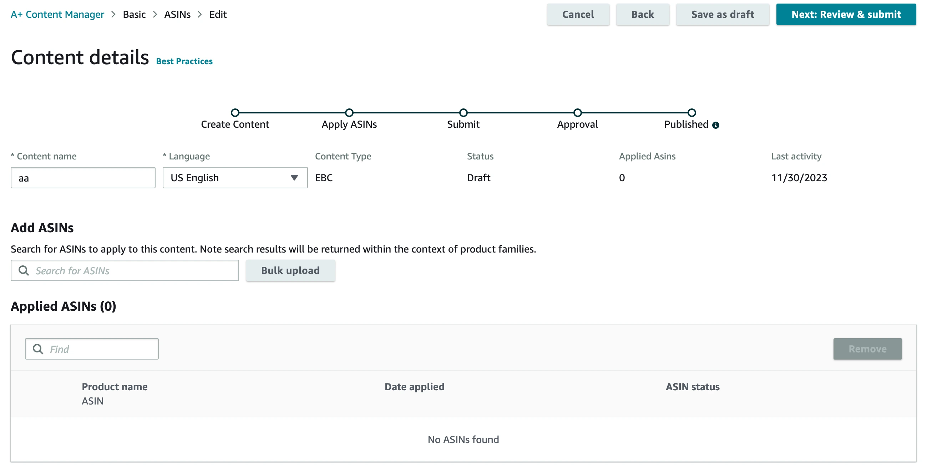Screen dimensions: 927x468
Task: Click the Apply ASINs step circle
Action: [349, 113]
